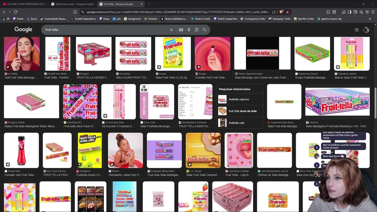Open the Fruit-tella Herbs yellow box image

click(173, 54)
